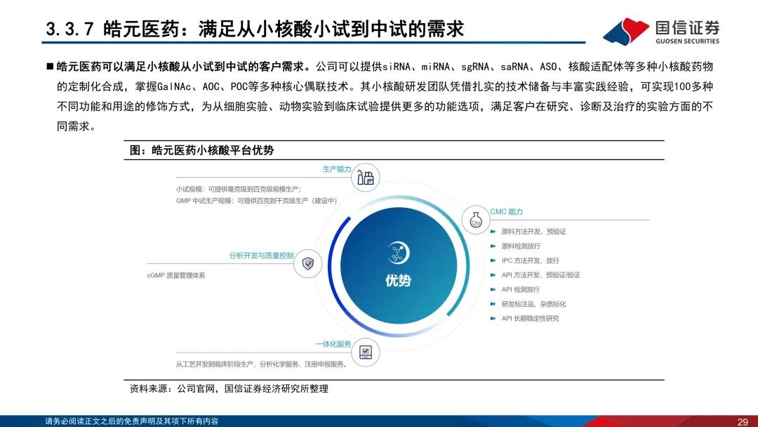Click the Guosen Securities logo emblem
This screenshot has width=758, height=427.
click(x=626, y=32)
